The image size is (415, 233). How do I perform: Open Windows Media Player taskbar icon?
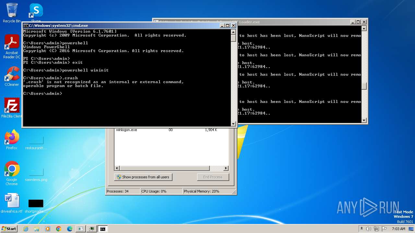pyautogui.click(x=48, y=229)
